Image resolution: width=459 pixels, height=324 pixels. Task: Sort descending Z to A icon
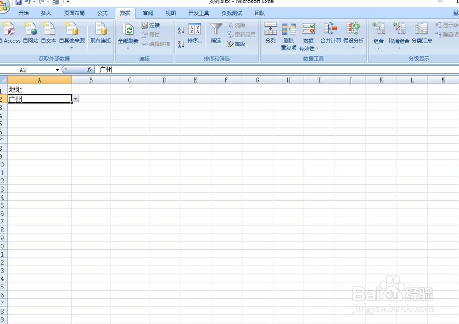coord(181,44)
